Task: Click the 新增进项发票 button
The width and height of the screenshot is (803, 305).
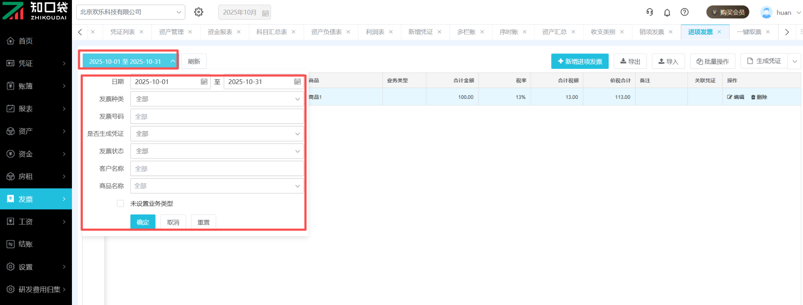Action: click(579, 61)
